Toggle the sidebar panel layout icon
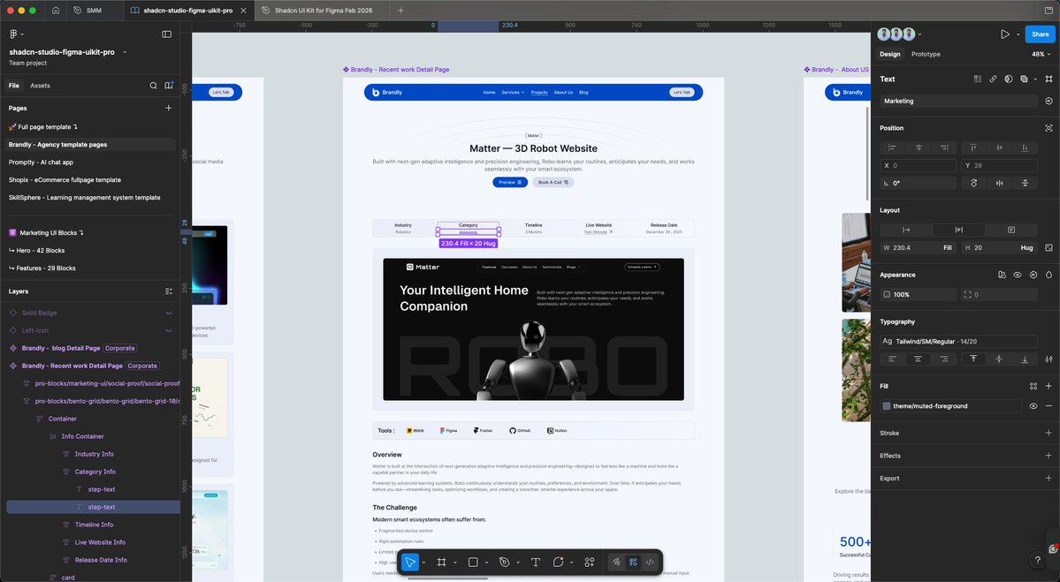 (166, 34)
